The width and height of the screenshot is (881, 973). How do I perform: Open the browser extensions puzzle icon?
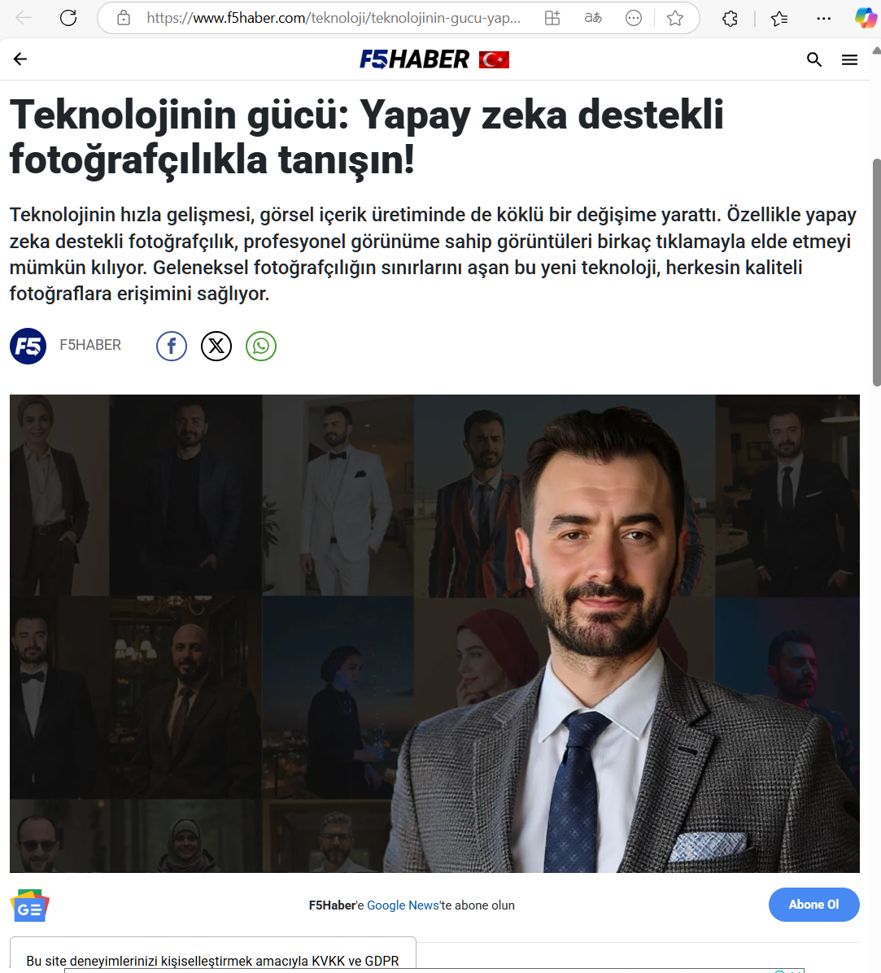(x=731, y=19)
